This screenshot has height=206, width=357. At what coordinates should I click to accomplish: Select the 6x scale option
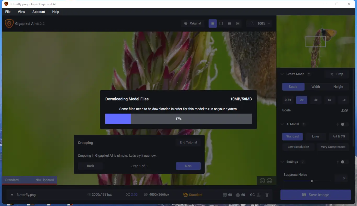pos(330,100)
